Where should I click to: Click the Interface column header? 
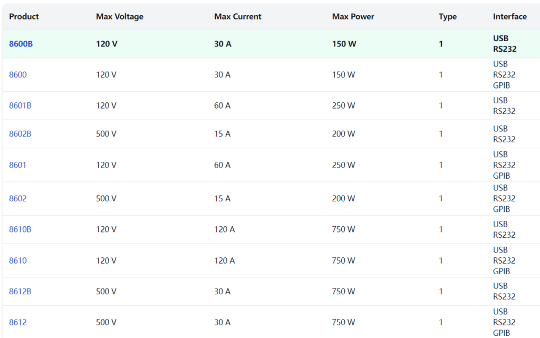[509, 16]
